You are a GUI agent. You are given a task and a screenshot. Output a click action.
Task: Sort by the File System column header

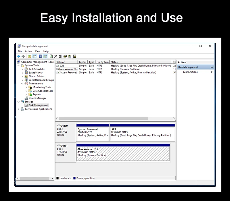point(103,62)
